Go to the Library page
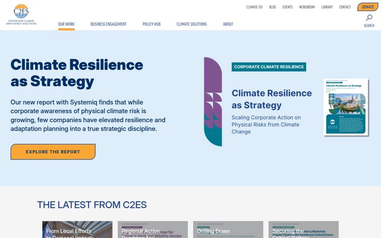 327,7
